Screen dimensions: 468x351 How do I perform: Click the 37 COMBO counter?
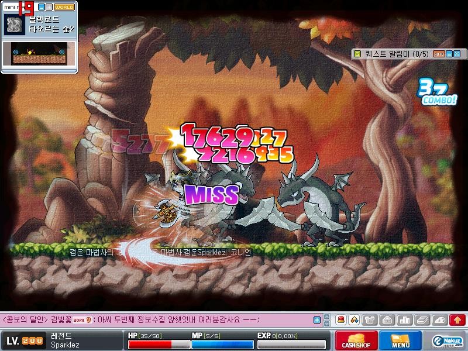tap(436, 91)
